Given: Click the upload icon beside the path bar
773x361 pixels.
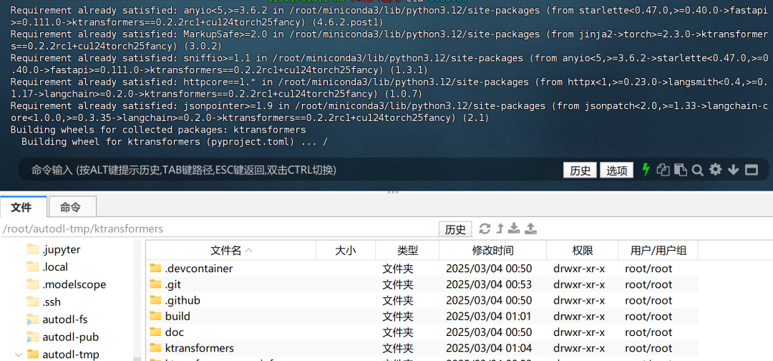Looking at the screenshot, I should pyautogui.click(x=530, y=228).
